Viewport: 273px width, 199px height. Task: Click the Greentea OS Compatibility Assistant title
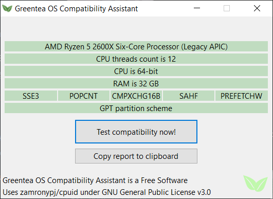(76, 9)
